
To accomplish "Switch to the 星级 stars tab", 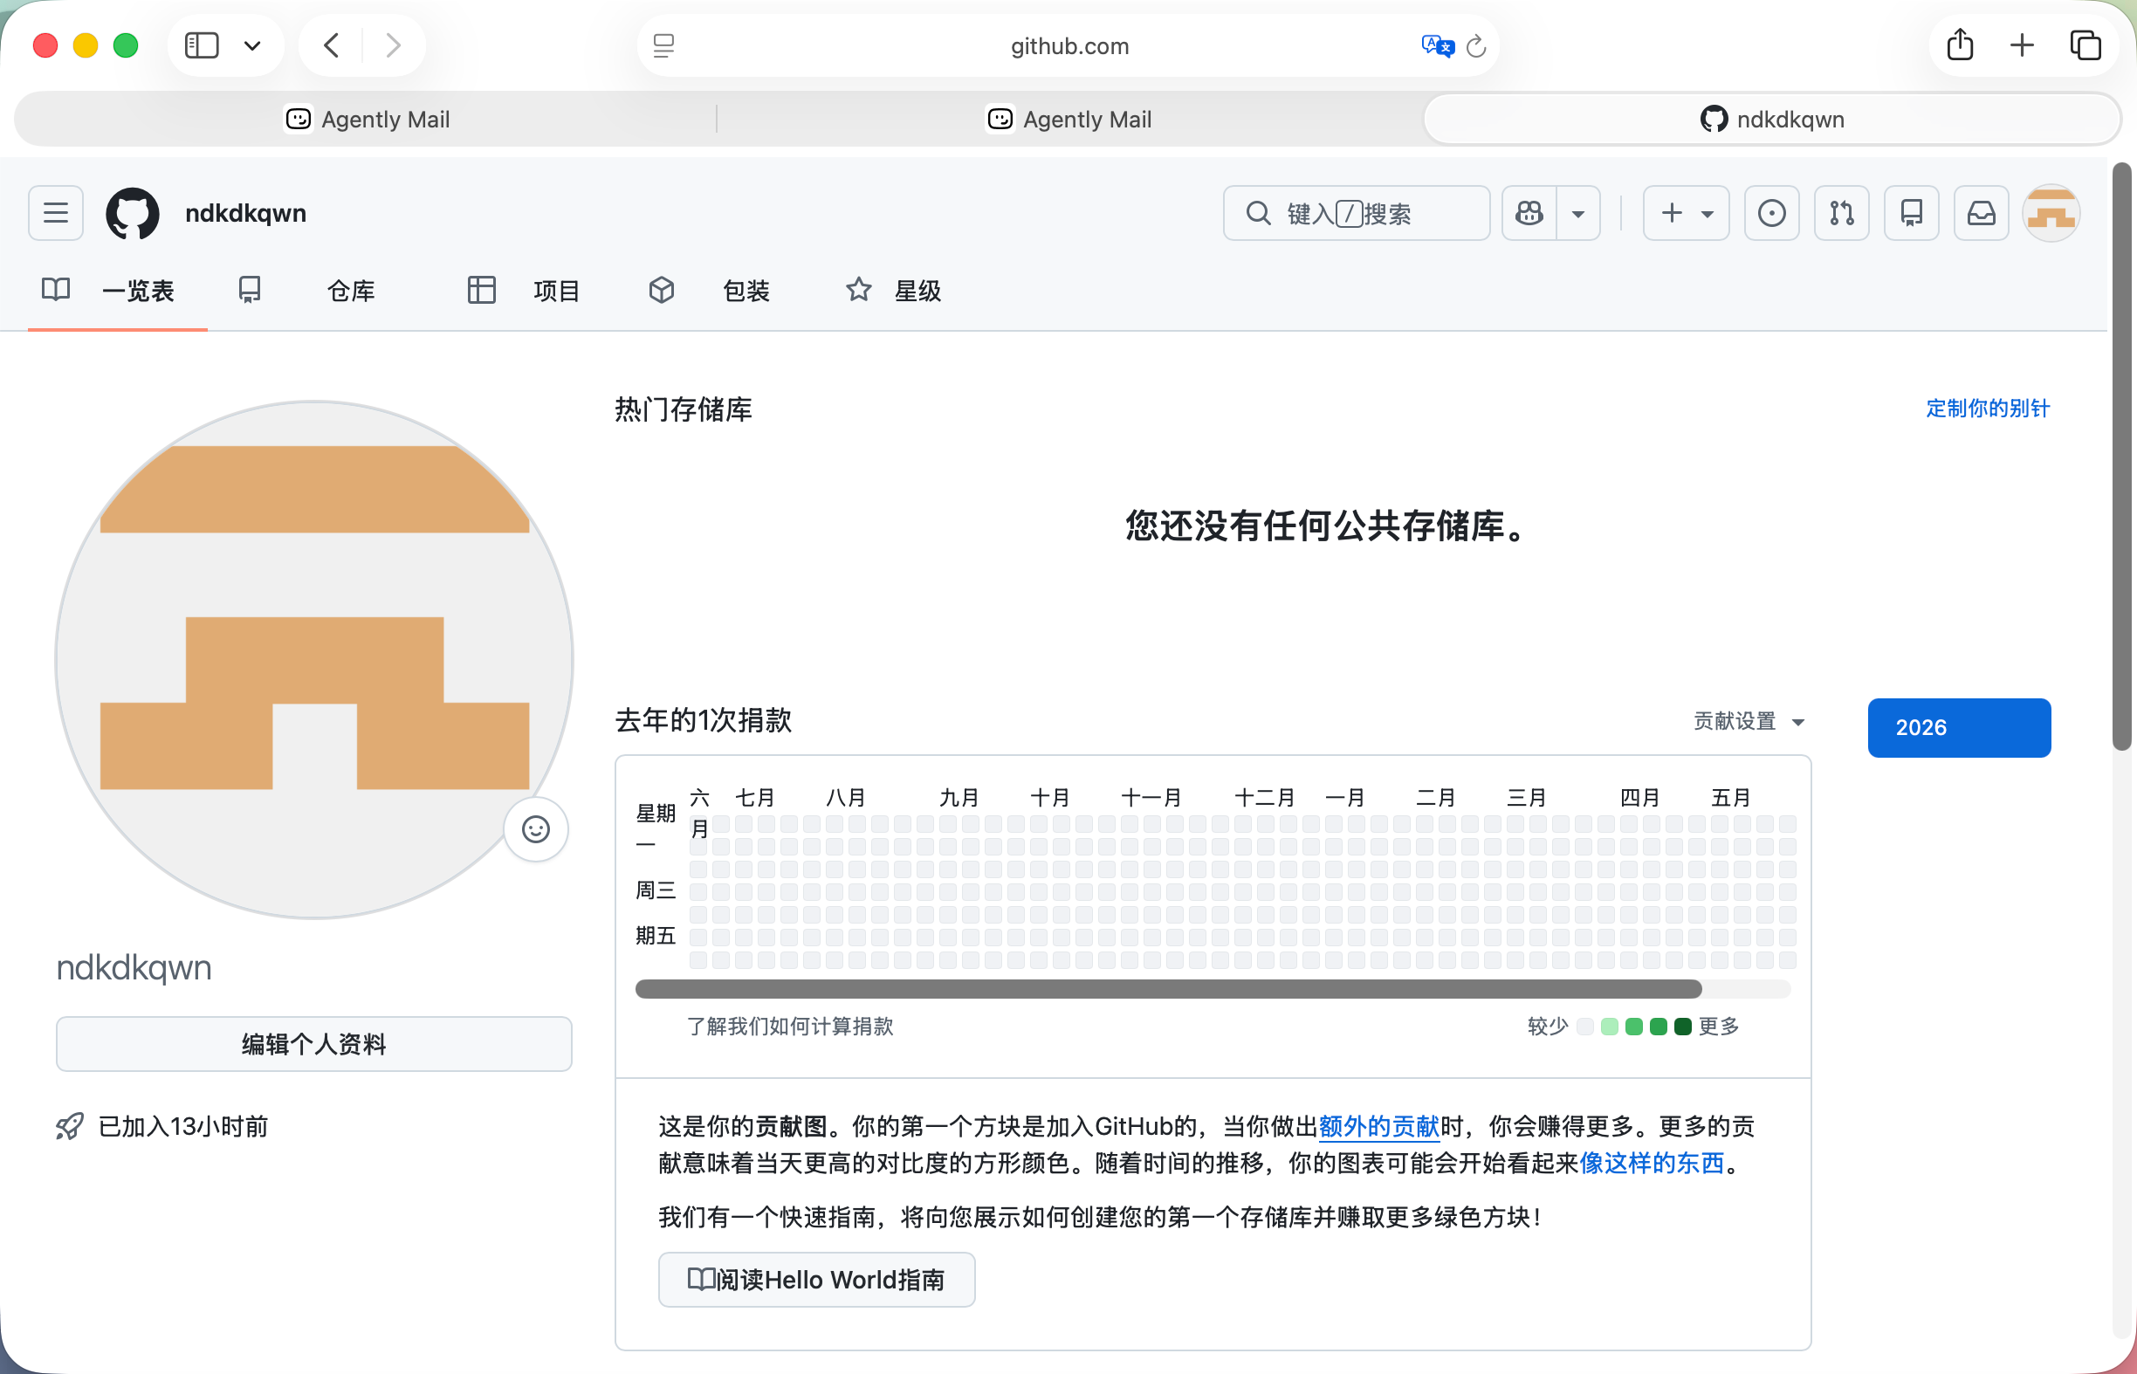I will point(893,291).
